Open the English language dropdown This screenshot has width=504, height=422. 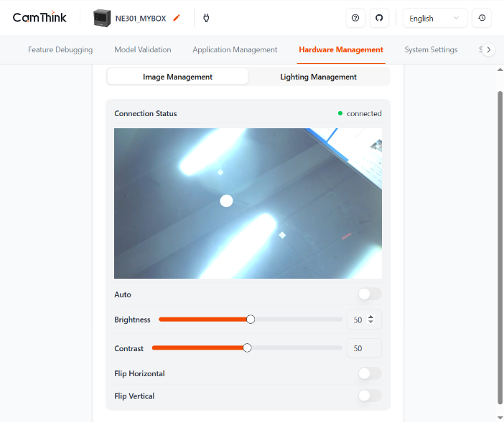click(434, 18)
